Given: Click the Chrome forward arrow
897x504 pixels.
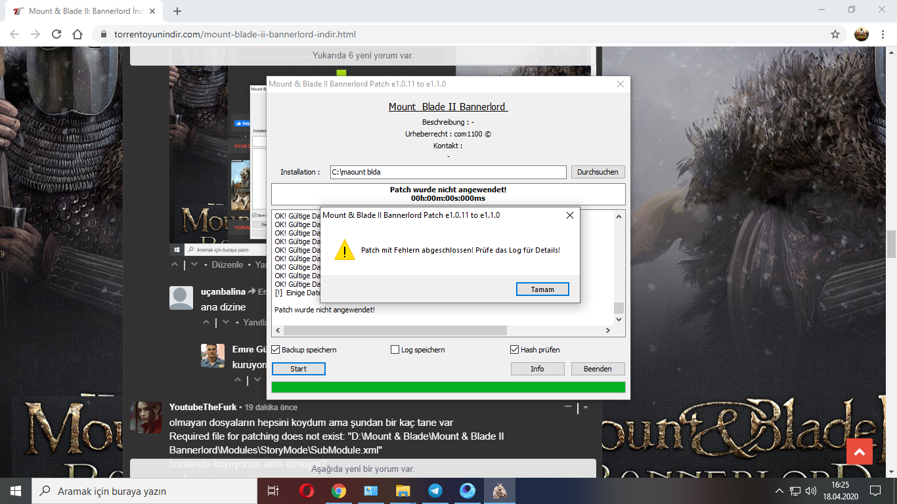Looking at the screenshot, I should (35, 34).
